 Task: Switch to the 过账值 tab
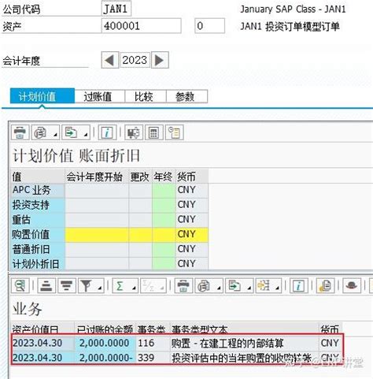tap(98, 97)
